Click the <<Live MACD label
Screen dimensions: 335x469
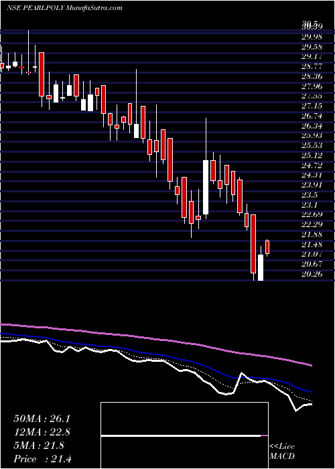[282, 452]
